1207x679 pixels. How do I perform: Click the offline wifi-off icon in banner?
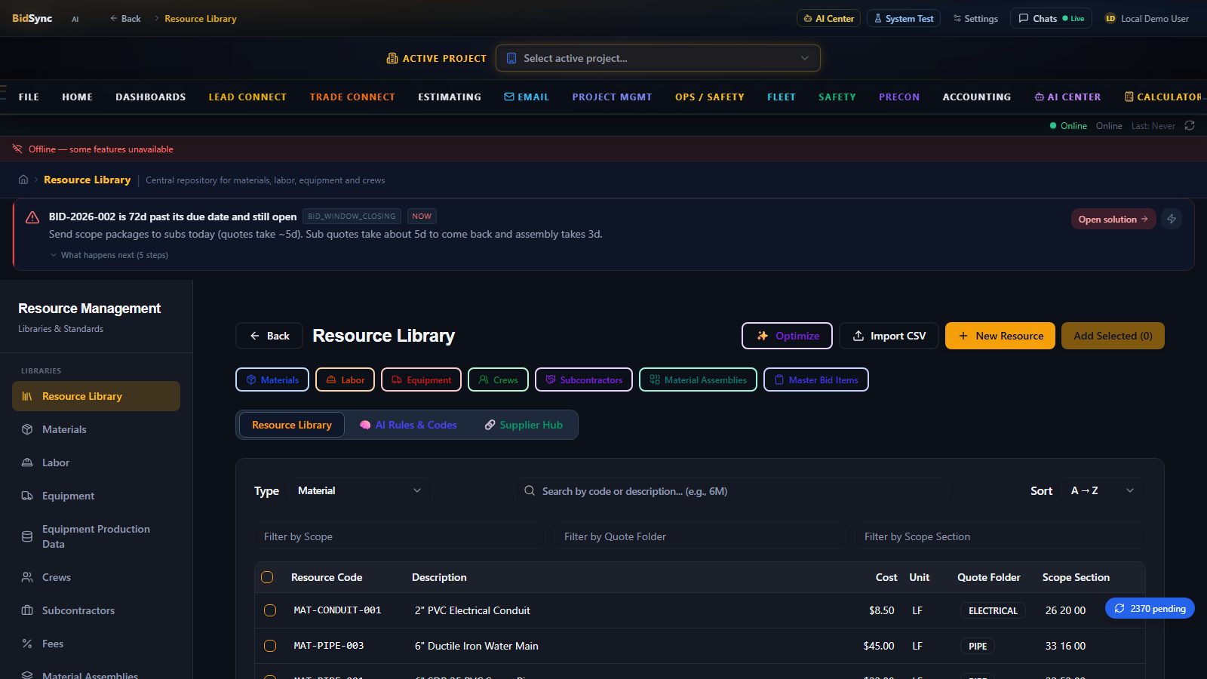[x=17, y=149]
